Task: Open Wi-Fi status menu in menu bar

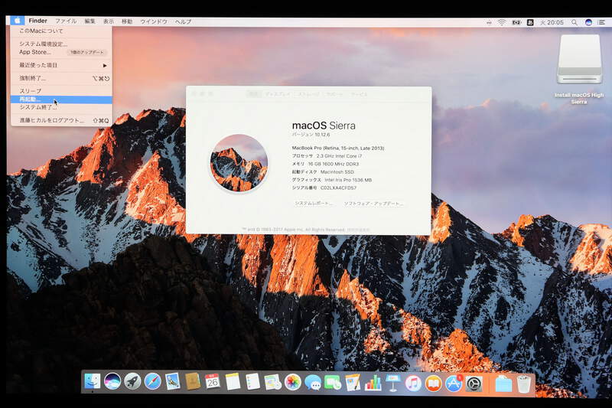Action: [x=502, y=23]
